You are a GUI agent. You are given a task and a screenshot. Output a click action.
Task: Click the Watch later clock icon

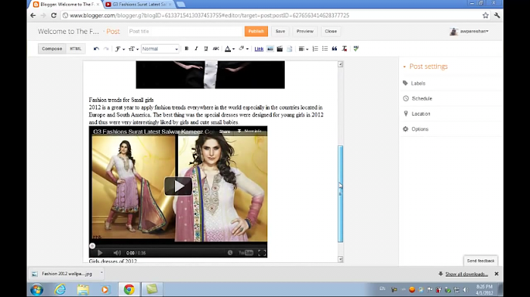230,252
